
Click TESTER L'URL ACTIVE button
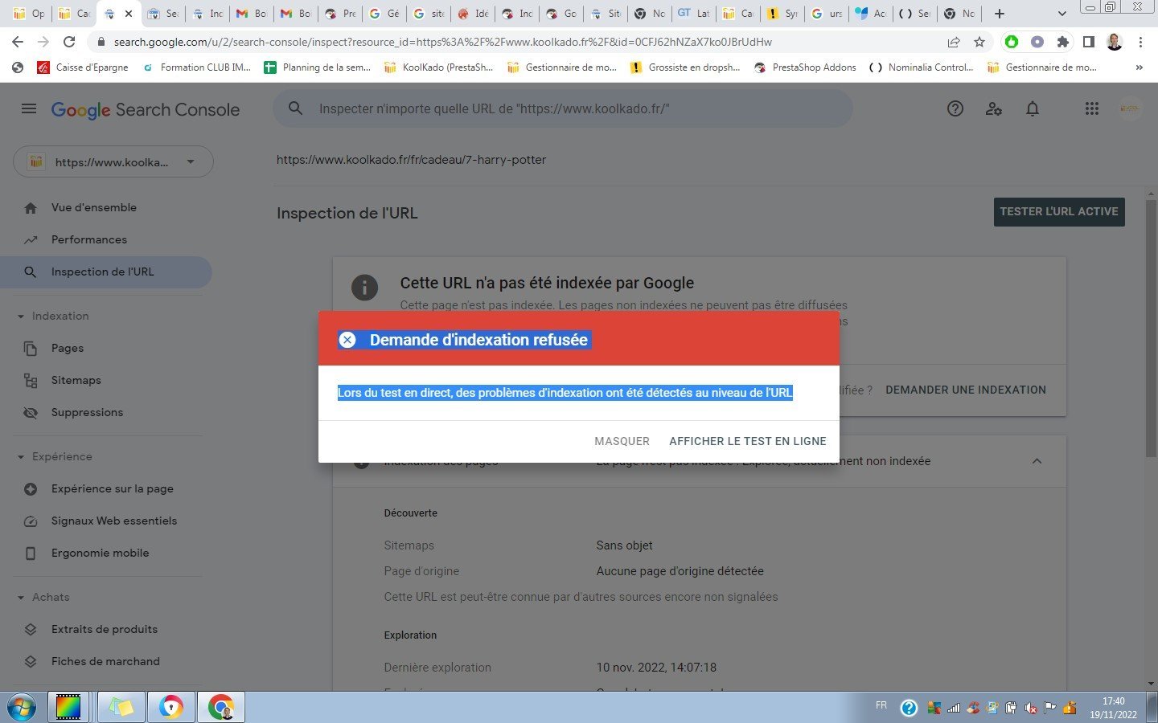point(1059,212)
